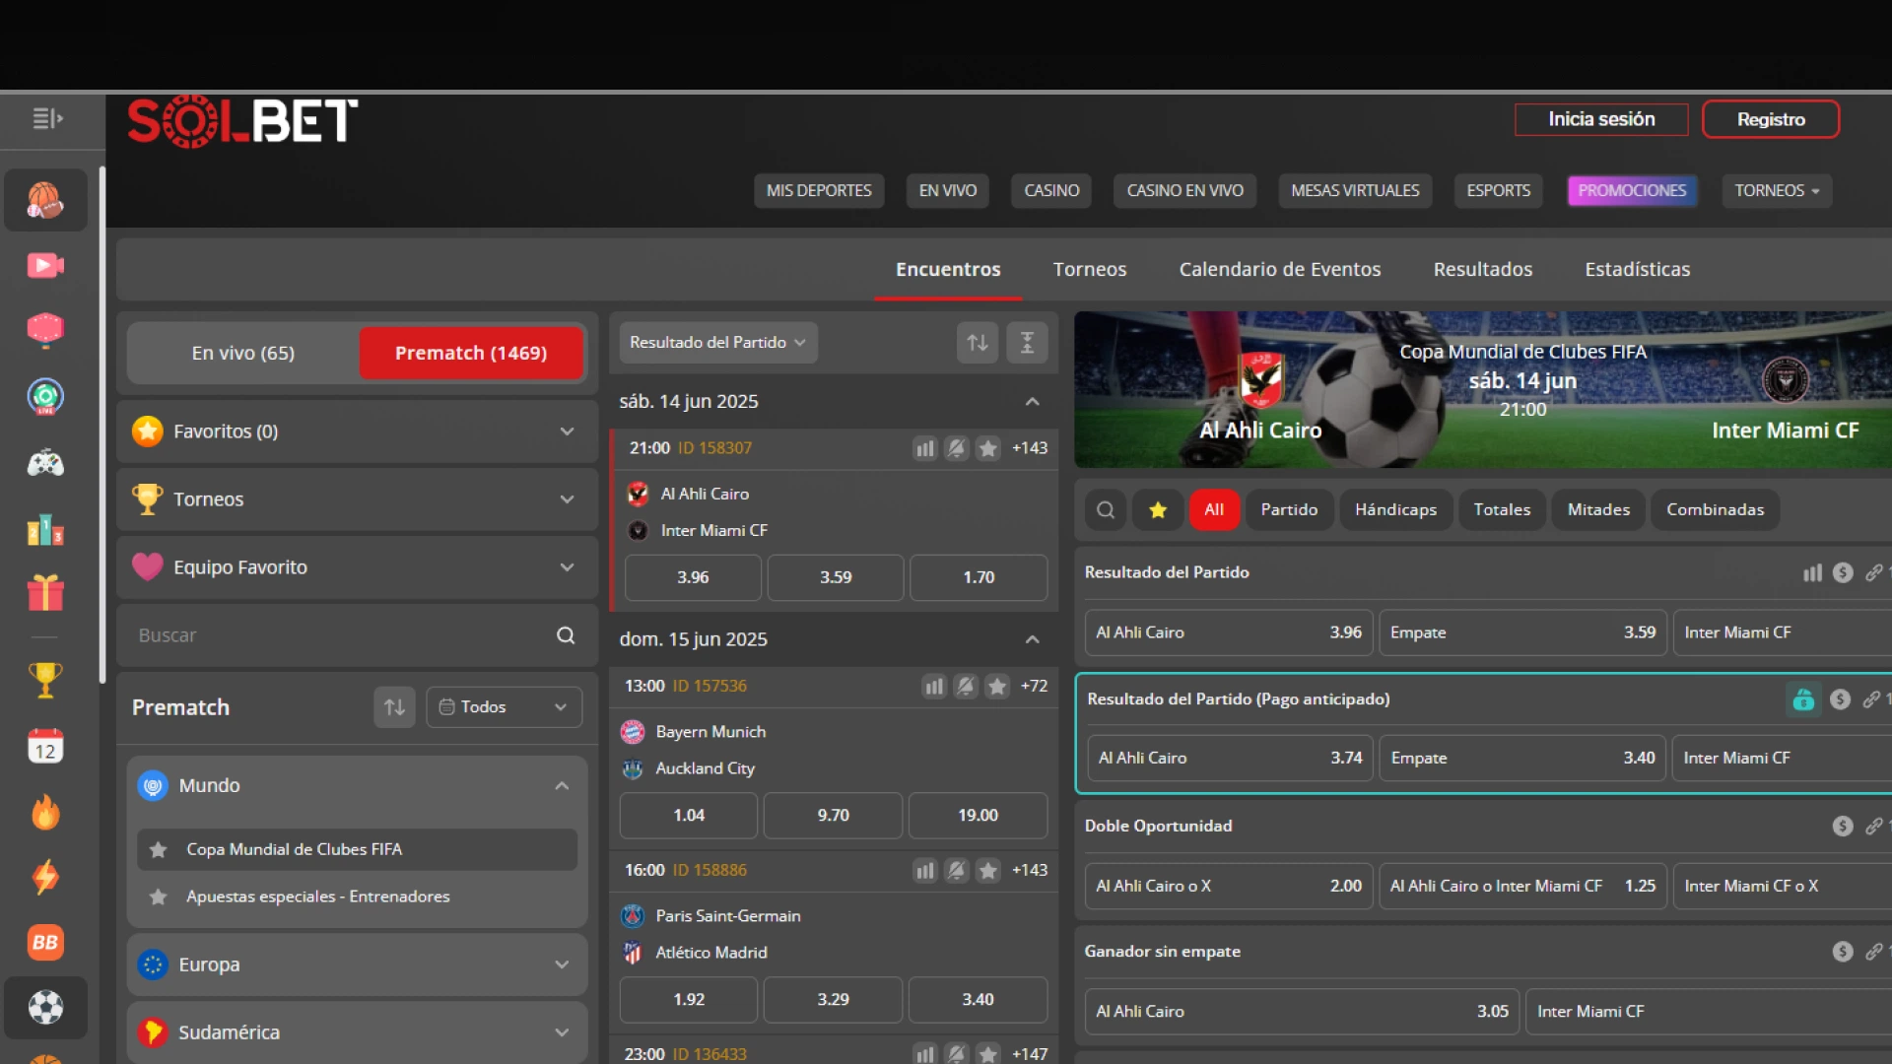Open the live video camera sidebar icon

(x=45, y=265)
